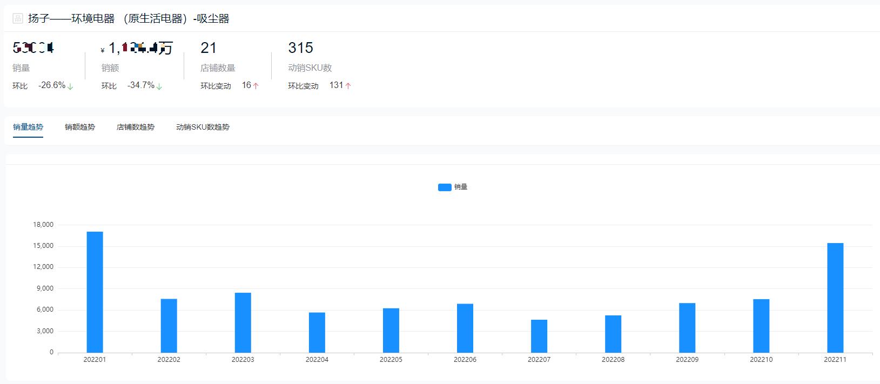Click the green down arrow next to -26.6%

(x=70, y=86)
